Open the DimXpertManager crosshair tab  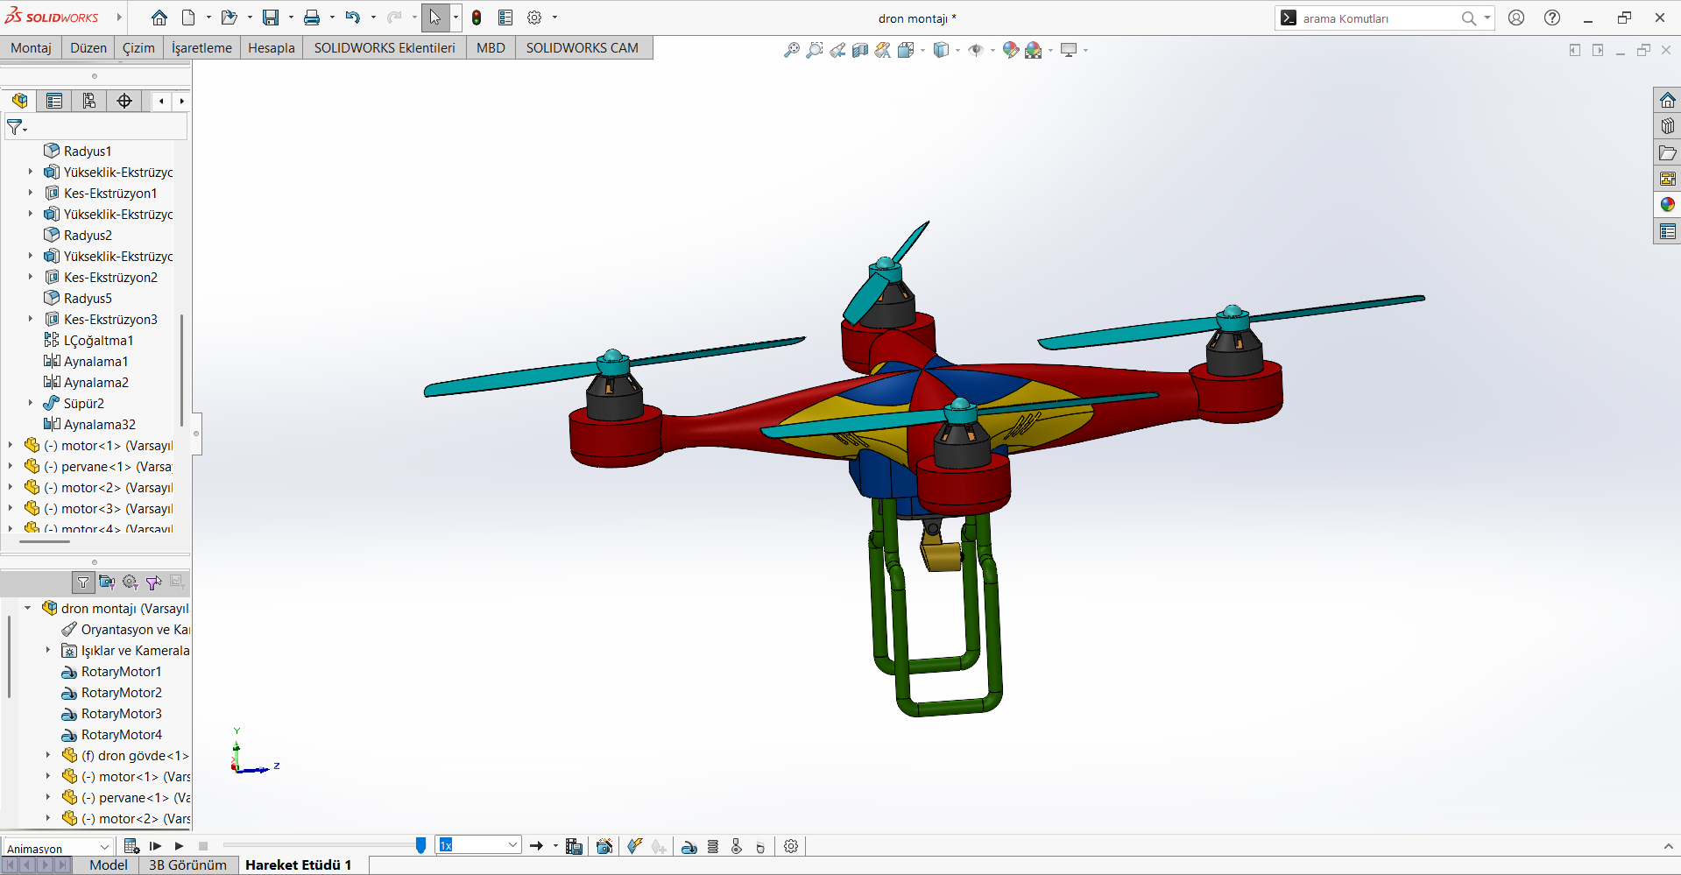point(124,101)
